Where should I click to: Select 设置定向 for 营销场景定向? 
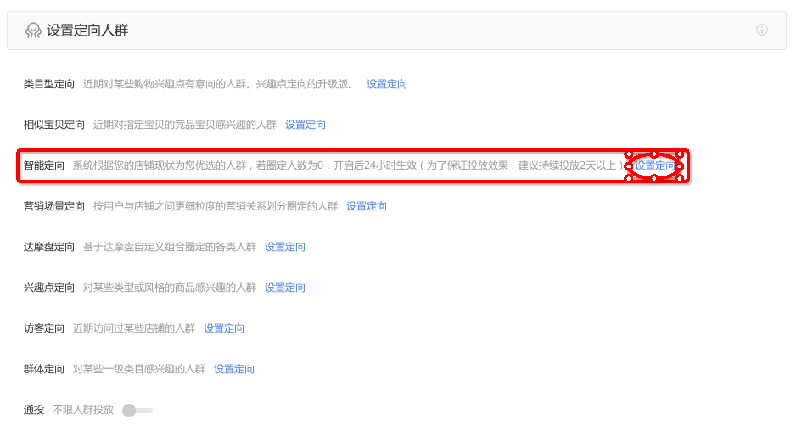(367, 206)
